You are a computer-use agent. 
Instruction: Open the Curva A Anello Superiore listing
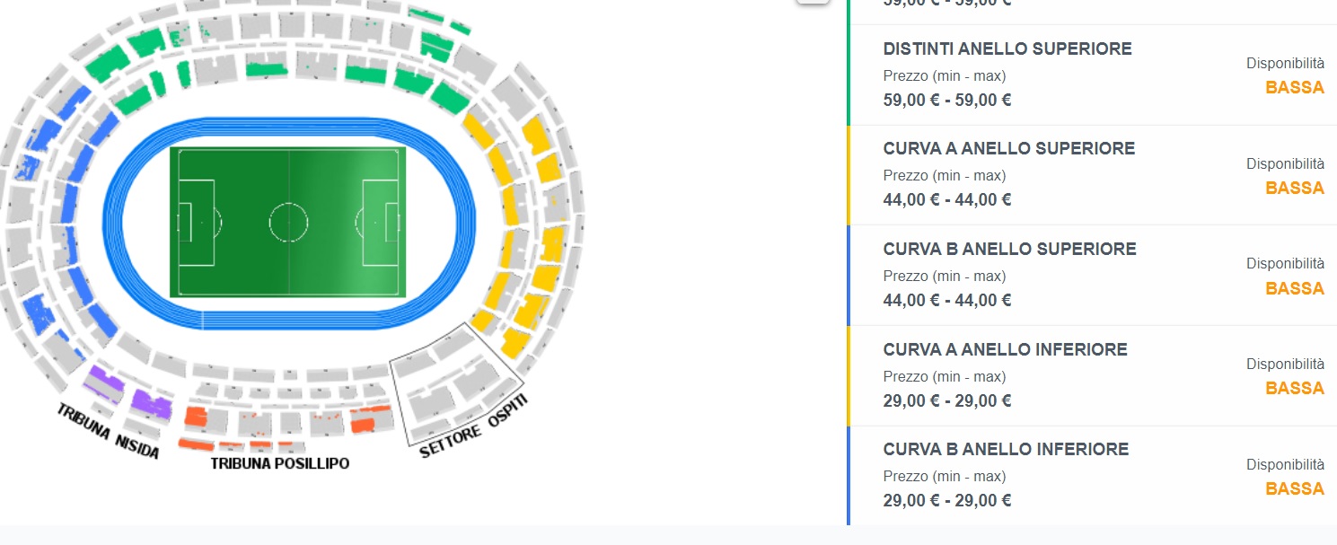[x=1008, y=149]
